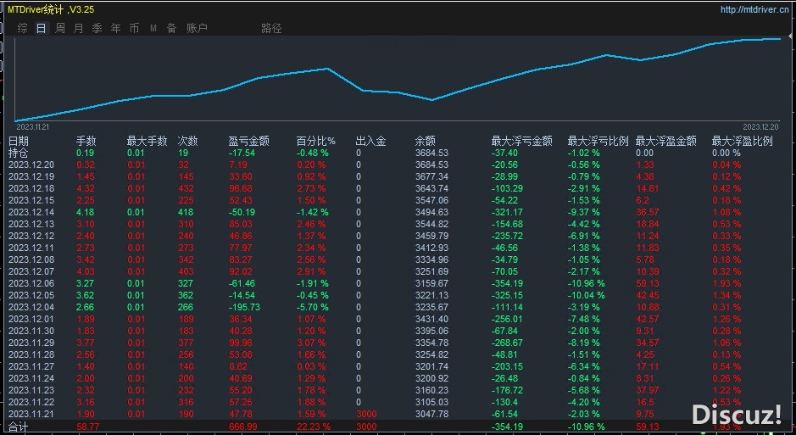Select the 2023.12.14 date row
Viewport: 796px width, 435px height.
(31, 212)
